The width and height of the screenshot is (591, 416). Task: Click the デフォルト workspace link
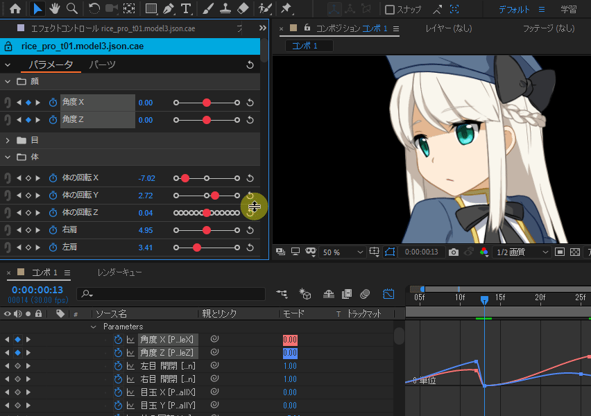(x=514, y=10)
